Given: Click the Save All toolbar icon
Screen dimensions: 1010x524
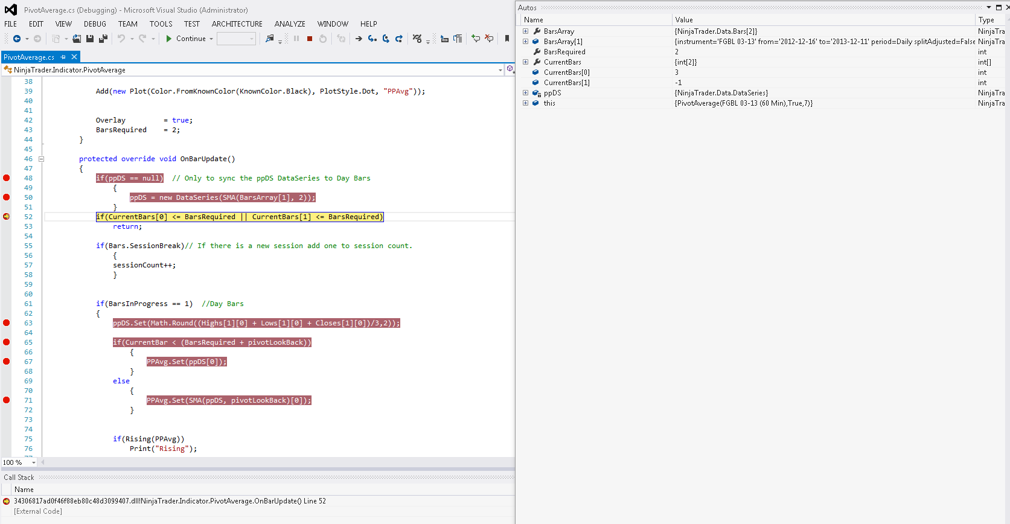Looking at the screenshot, I should pyautogui.click(x=103, y=39).
